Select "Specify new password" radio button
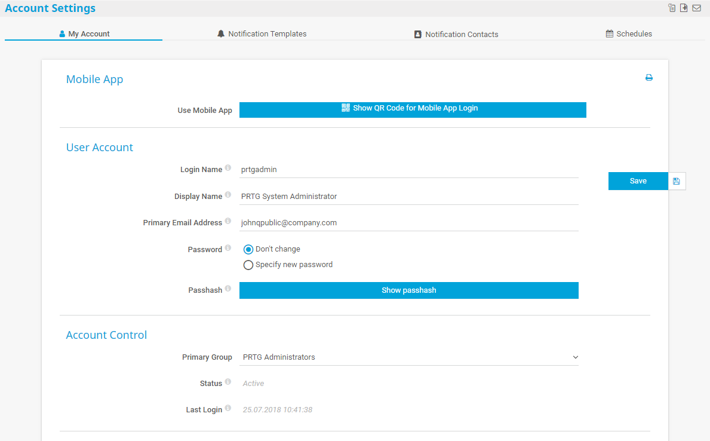The width and height of the screenshot is (710, 441). click(248, 265)
